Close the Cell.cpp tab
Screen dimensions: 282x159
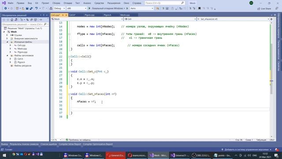(66, 15)
